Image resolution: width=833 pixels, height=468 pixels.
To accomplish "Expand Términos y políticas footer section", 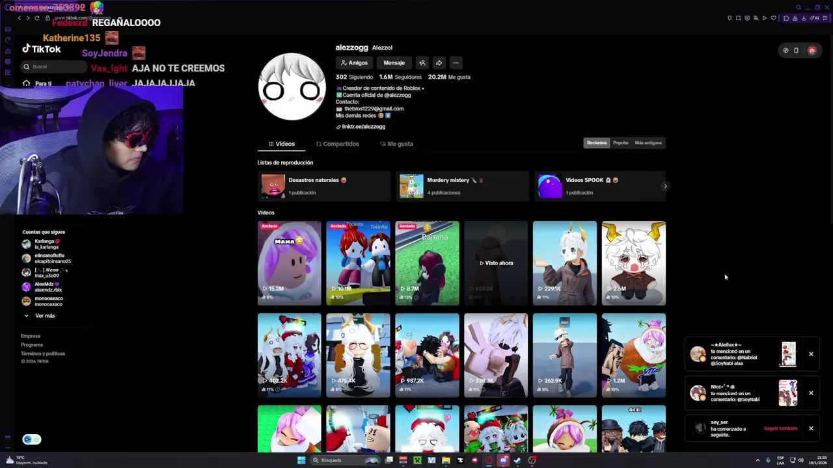I will click(43, 354).
